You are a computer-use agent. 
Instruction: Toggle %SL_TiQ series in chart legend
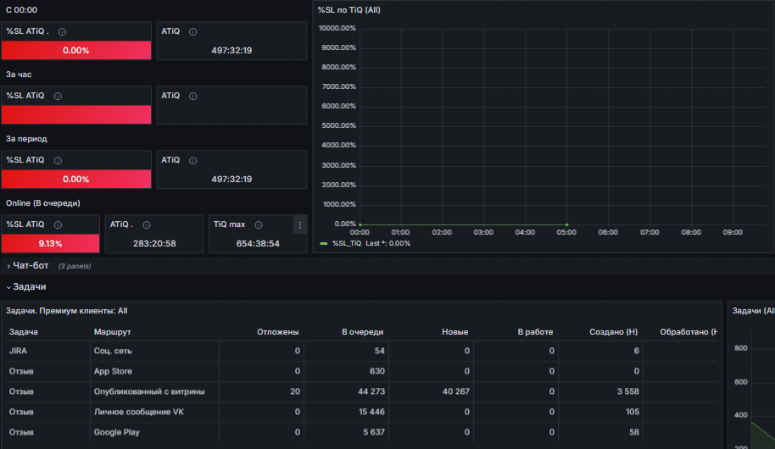pos(347,243)
